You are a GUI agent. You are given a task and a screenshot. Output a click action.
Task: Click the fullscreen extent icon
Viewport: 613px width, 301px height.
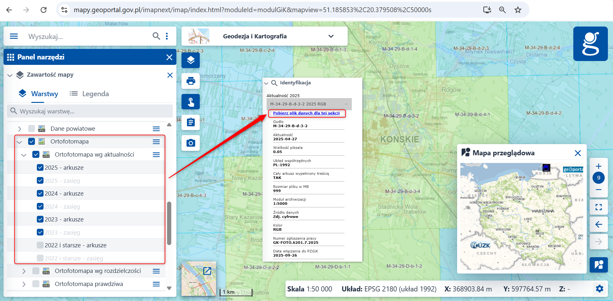pyautogui.click(x=598, y=207)
